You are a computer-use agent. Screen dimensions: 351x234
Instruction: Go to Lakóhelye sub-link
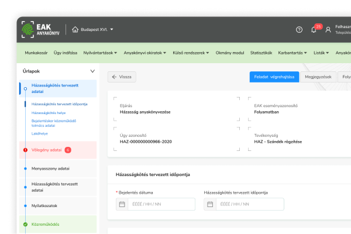[x=40, y=134]
